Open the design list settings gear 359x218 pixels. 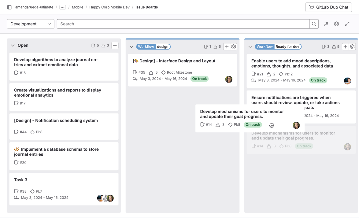point(234,47)
